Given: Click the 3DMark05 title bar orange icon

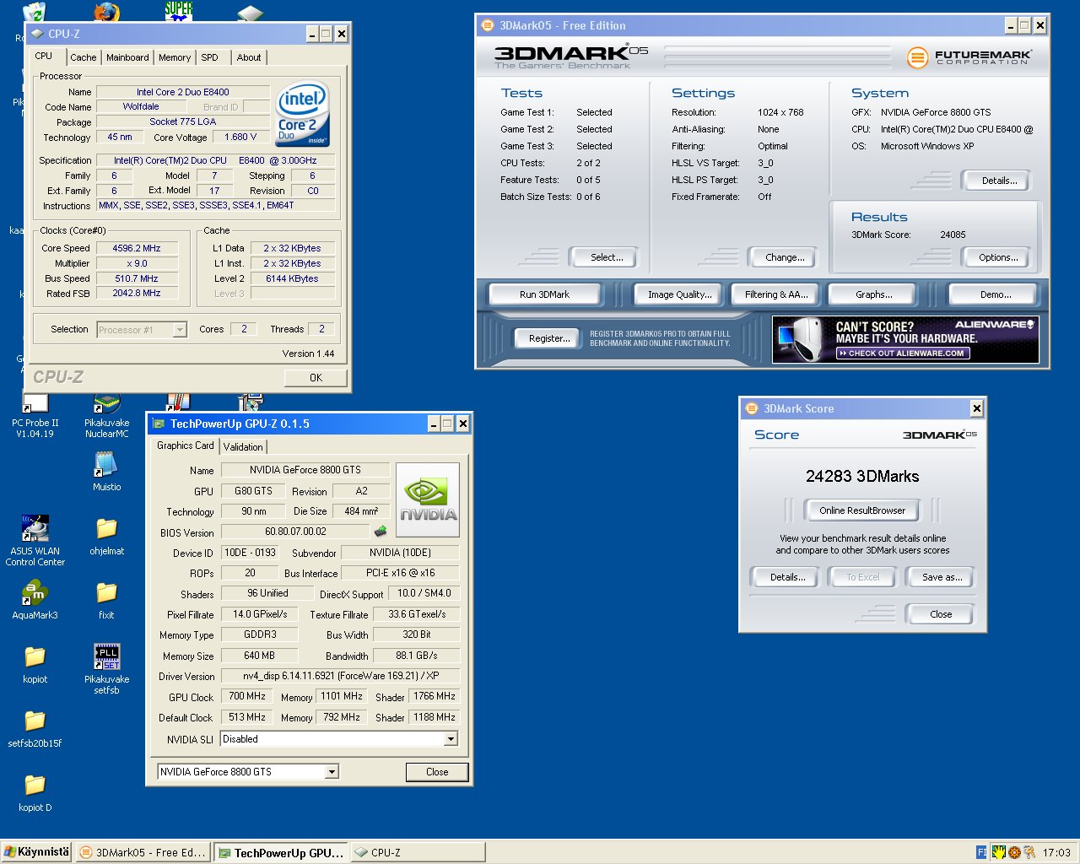Looking at the screenshot, I should tap(487, 25).
